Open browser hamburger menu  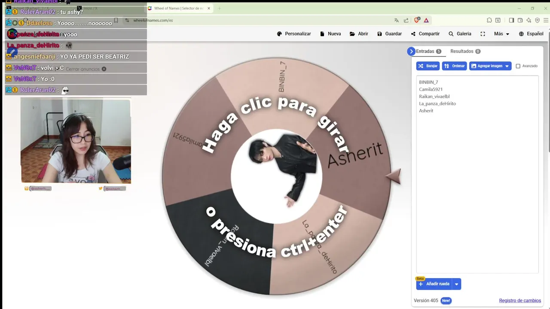pyautogui.click(x=546, y=20)
